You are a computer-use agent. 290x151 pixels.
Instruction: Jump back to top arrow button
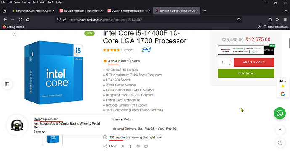point(280,130)
